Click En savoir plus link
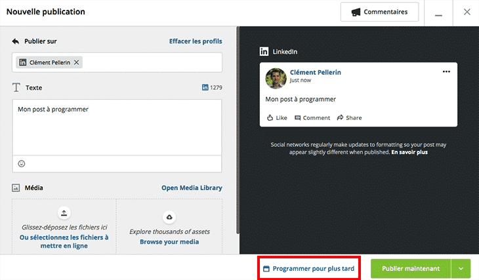479x280 pixels. [409, 152]
